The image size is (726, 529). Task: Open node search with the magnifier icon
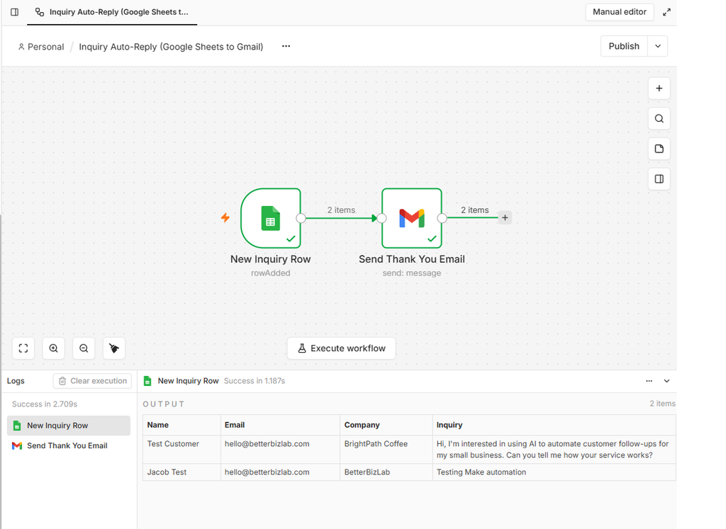(659, 118)
